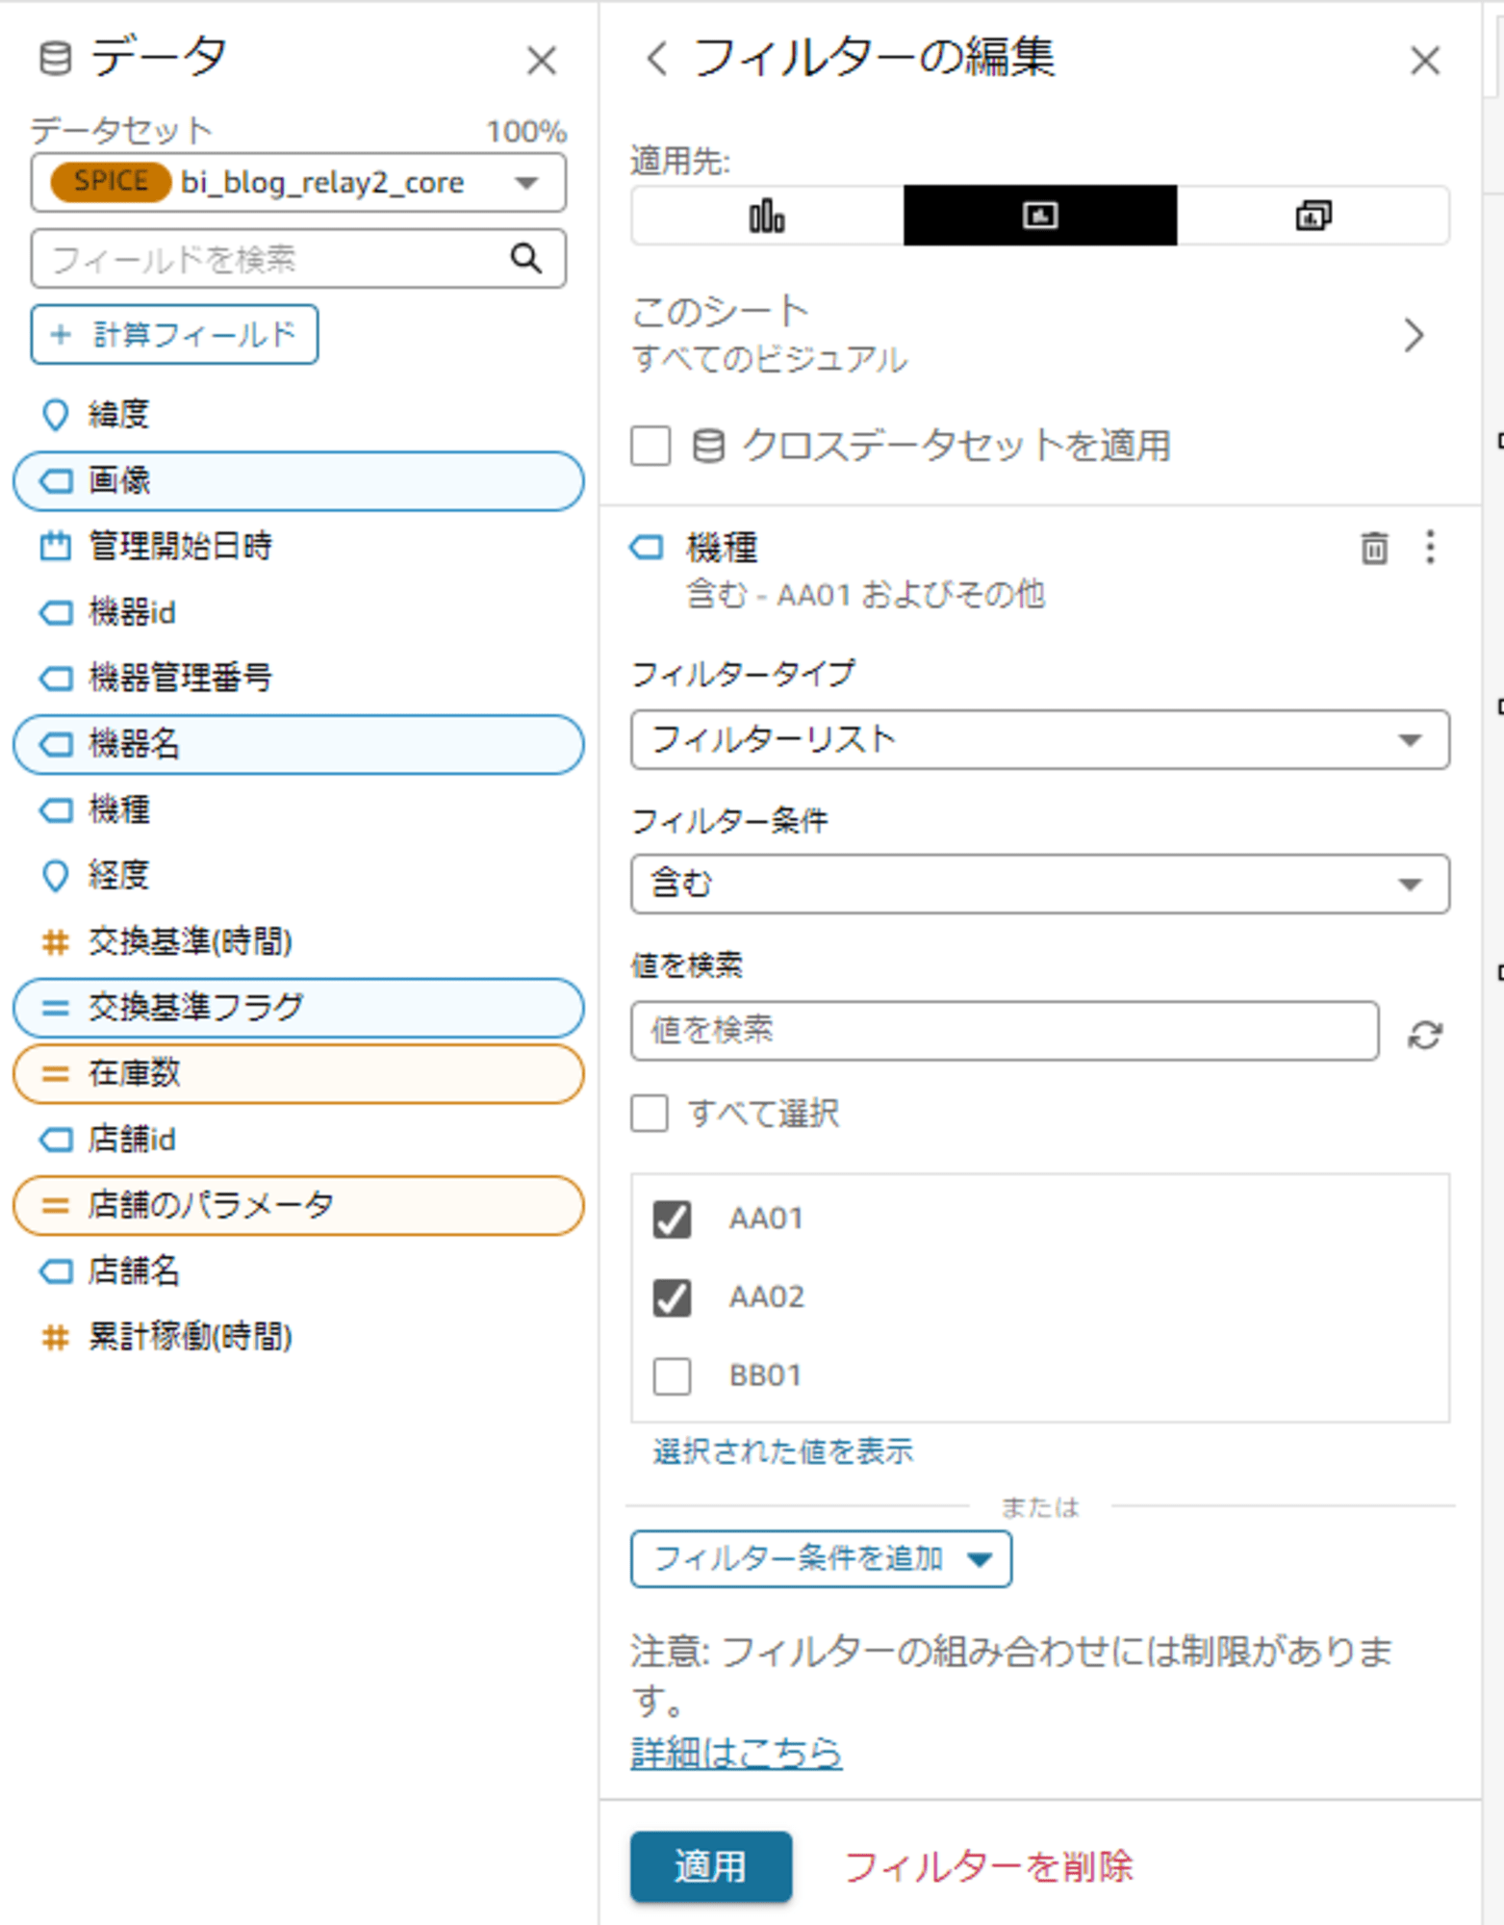Image resolution: width=1504 pixels, height=1925 pixels.
Task: Open the フィルタータイプ dropdown
Action: pyautogui.click(x=1040, y=739)
